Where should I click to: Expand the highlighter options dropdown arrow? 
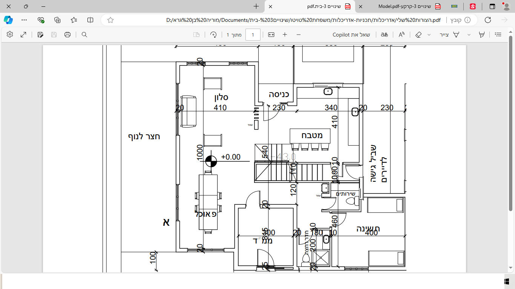[469, 35]
